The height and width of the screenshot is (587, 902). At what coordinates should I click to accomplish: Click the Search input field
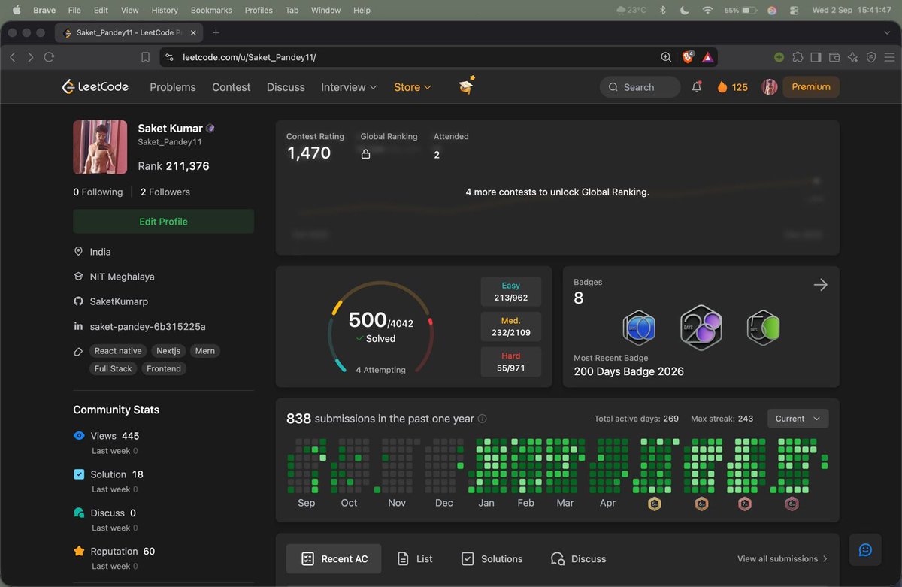pos(640,87)
